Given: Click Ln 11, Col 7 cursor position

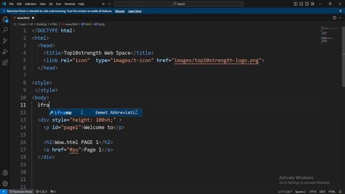Looking at the screenshot, I should 285,192.
